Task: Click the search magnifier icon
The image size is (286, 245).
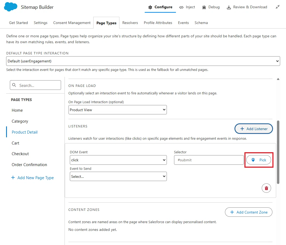Action: pos(14,85)
